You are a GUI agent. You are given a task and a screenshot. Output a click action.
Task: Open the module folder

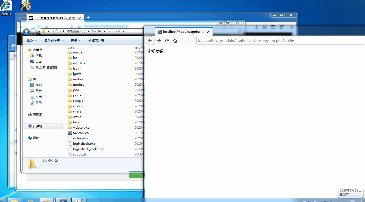79,85
